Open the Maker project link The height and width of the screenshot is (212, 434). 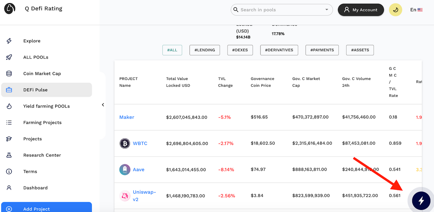pos(127,117)
